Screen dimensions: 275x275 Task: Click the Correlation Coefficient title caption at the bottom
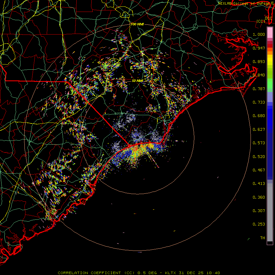139,273
